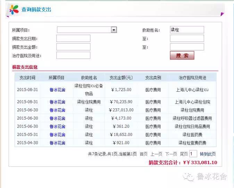The height and width of the screenshot is (188, 234).
Task: Go to 首页 first page link
Action: pyautogui.click(x=144, y=154)
